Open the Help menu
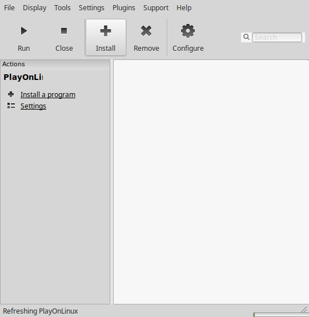Image resolution: width=309 pixels, height=317 pixels. coord(184,7)
